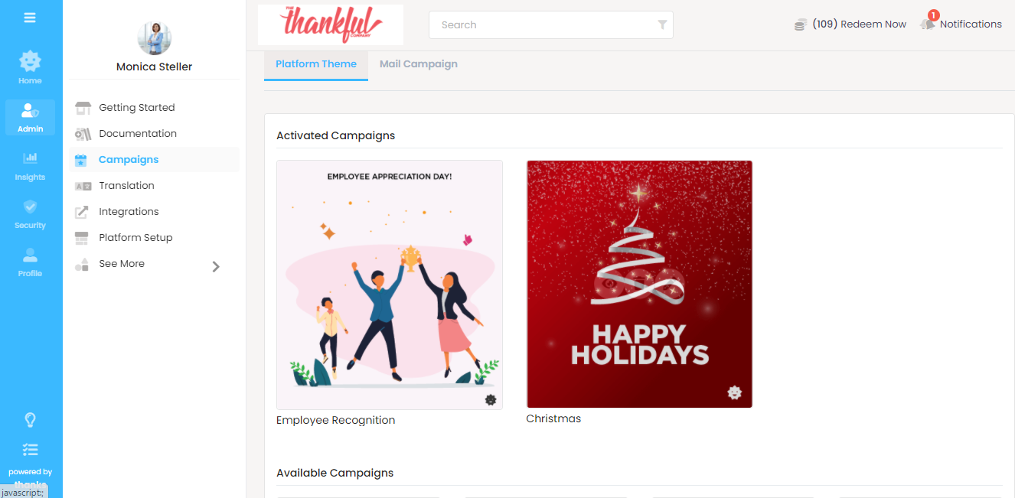Expand the See More chevron
The width and height of the screenshot is (1015, 498).
216,266
